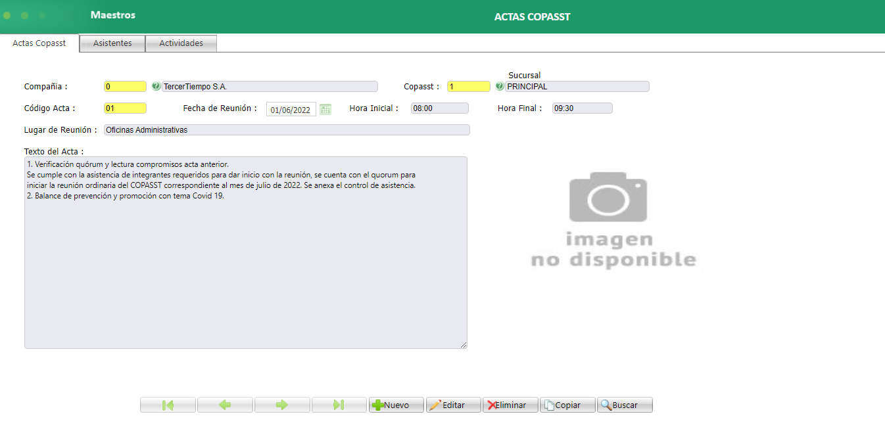
Task: Advance with the next record green arrow
Action: [282, 404]
